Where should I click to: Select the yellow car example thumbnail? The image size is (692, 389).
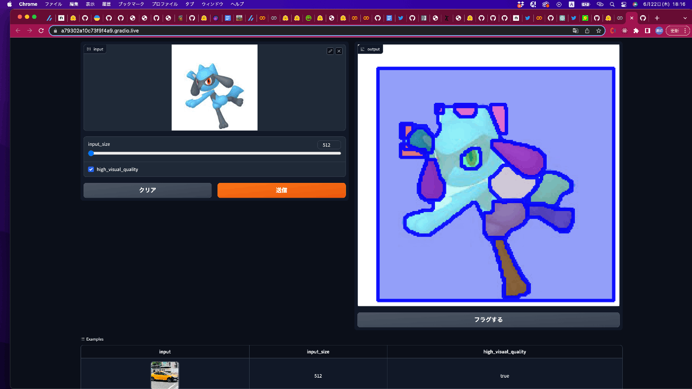[165, 375]
